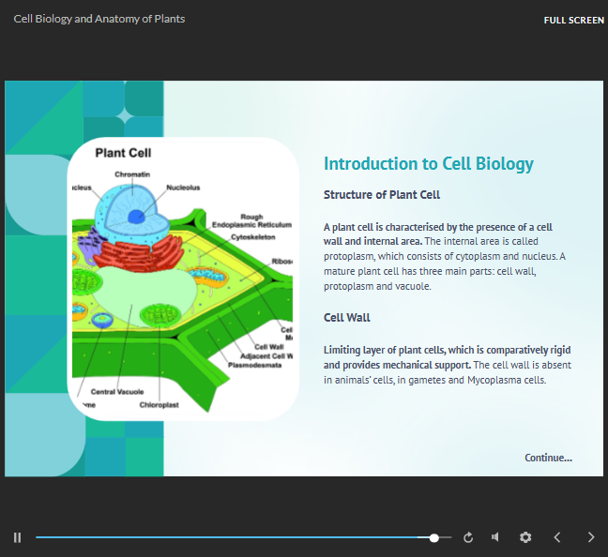Click the course title Cell Biology and Anatomy of Plants
Screen dimensions: 608x557
click(99, 19)
